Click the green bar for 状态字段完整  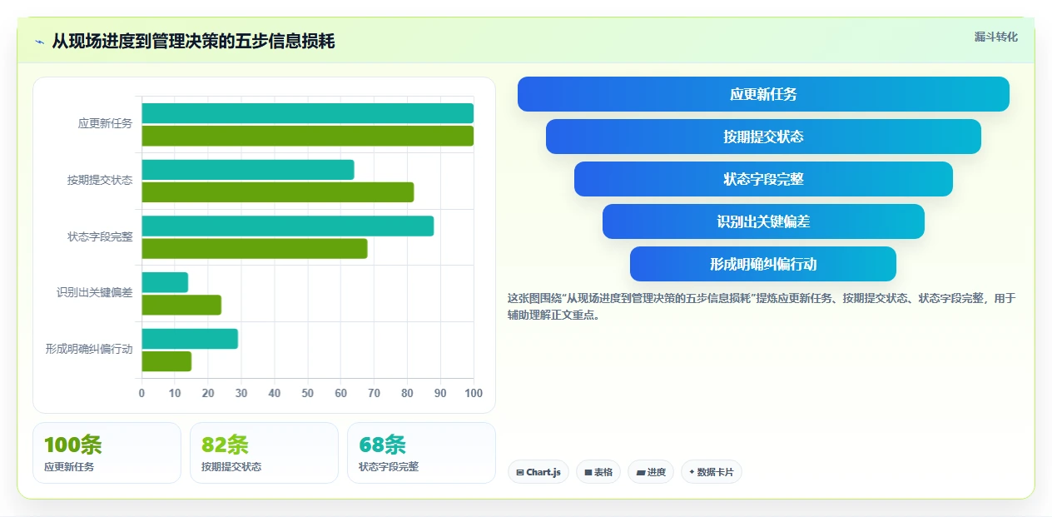pos(255,248)
